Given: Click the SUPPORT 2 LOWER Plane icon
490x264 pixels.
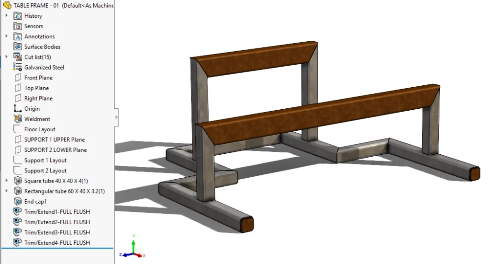Looking at the screenshot, I should [x=18, y=150].
